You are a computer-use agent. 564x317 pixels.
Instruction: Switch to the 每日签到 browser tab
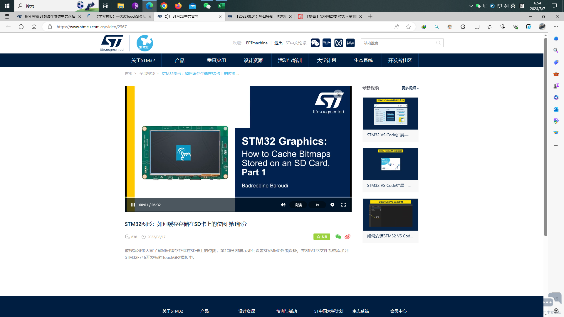pos(260,16)
